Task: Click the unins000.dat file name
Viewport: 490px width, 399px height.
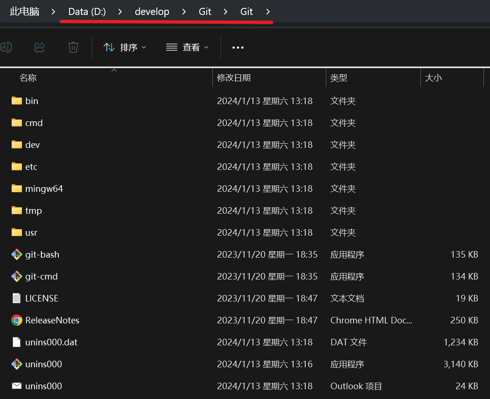Action: (51, 342)
